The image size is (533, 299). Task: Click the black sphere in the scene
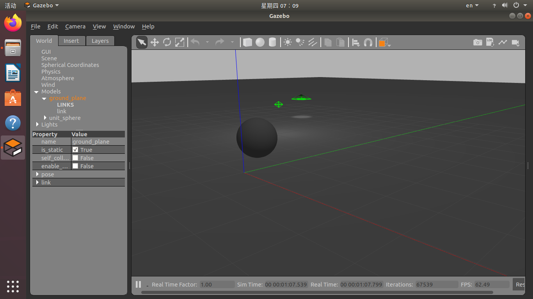[257, 137]
